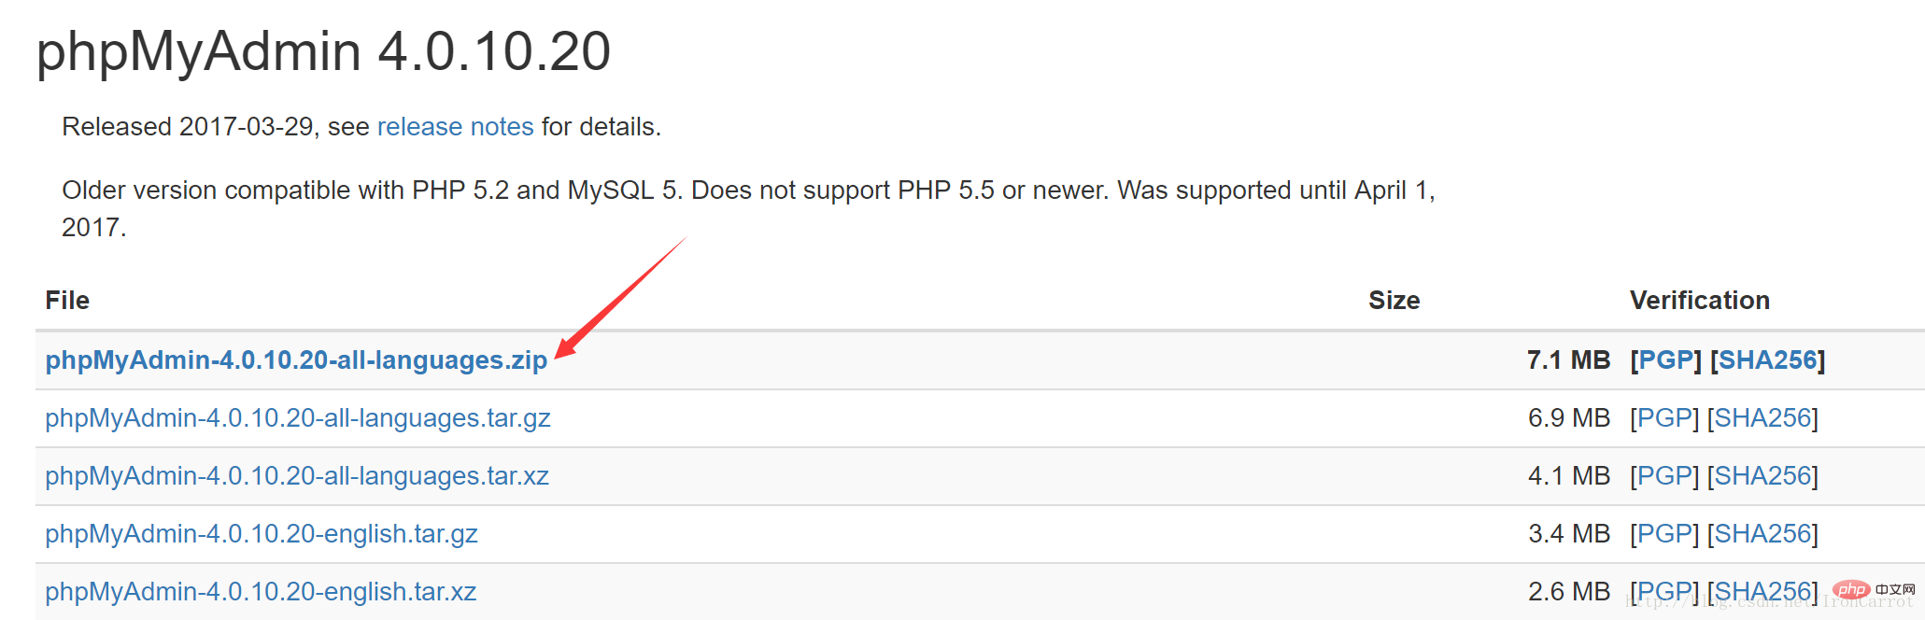The image size is (1925, 620).
Task: Open SHA256 checksum for all-languages.tar.gz
Action: [x=1763, y=417]
